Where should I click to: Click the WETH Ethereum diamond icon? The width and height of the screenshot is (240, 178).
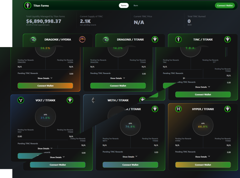pyautogui.click(x=93, y=100)
